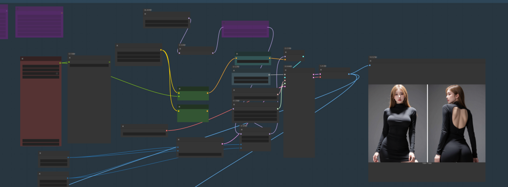508x187 pixels.
Task: Click the upper green node's collapse dot
Action: point(179,89)
